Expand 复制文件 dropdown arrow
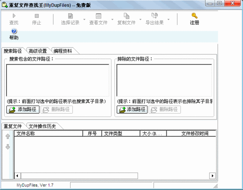Screen dimensions: 243x190 pyautogui.click(x=141, y=19)
